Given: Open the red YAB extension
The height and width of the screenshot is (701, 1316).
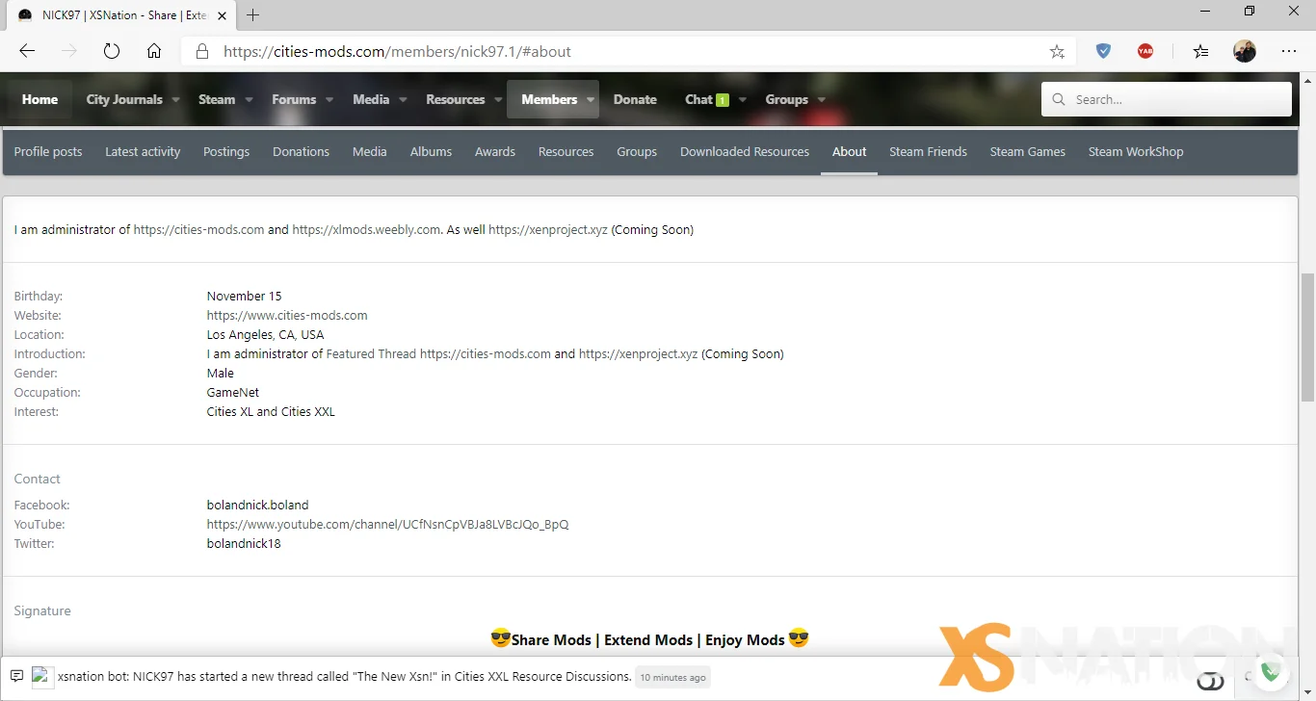Looking at the screenshot, I should click(x=1145, y=52).
